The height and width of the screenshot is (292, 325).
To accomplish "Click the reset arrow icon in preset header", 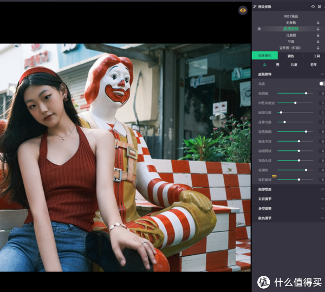I will point(313,7).
